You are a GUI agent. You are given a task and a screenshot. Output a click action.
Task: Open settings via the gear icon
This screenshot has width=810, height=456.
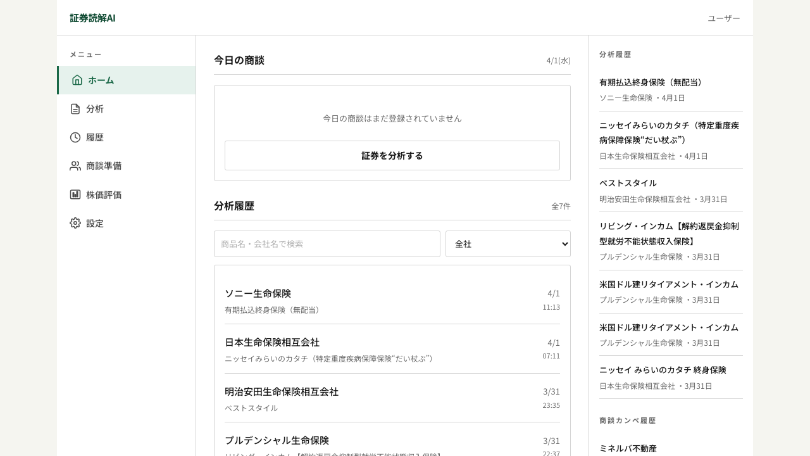pos(75,223)
